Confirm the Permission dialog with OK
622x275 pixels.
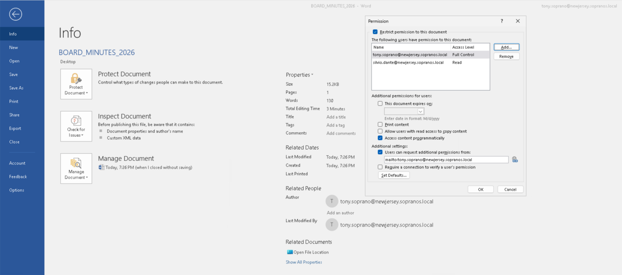pos(480,189)
